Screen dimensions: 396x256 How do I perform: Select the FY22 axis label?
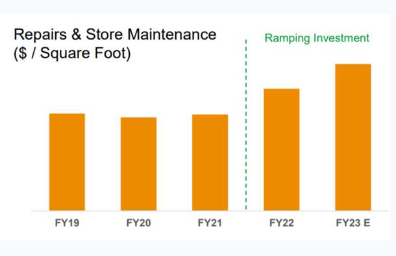click(282, 223)
